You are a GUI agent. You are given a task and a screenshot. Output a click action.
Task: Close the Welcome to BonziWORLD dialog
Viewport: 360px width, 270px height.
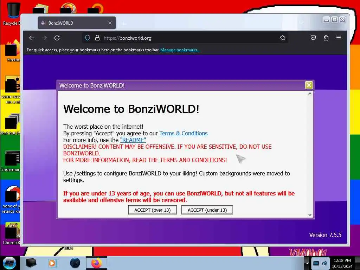pos(309,85)
